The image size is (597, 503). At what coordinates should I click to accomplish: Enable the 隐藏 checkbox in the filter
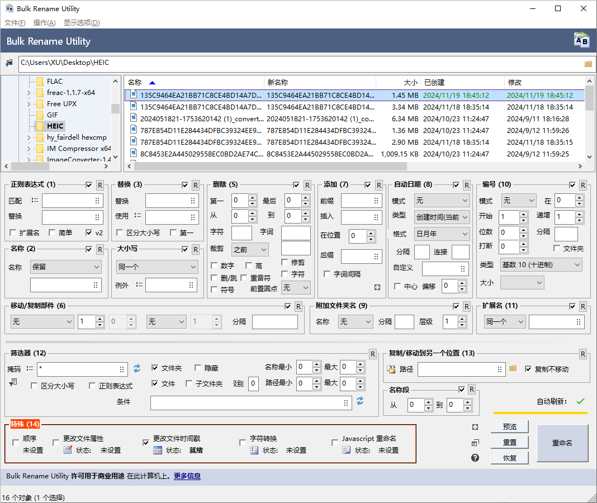(198, 368)
